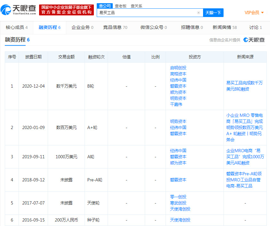Open 磐霖资本 in the Pre-A轮 row
This screenshot has width=270, height=226.
(178, 180)
